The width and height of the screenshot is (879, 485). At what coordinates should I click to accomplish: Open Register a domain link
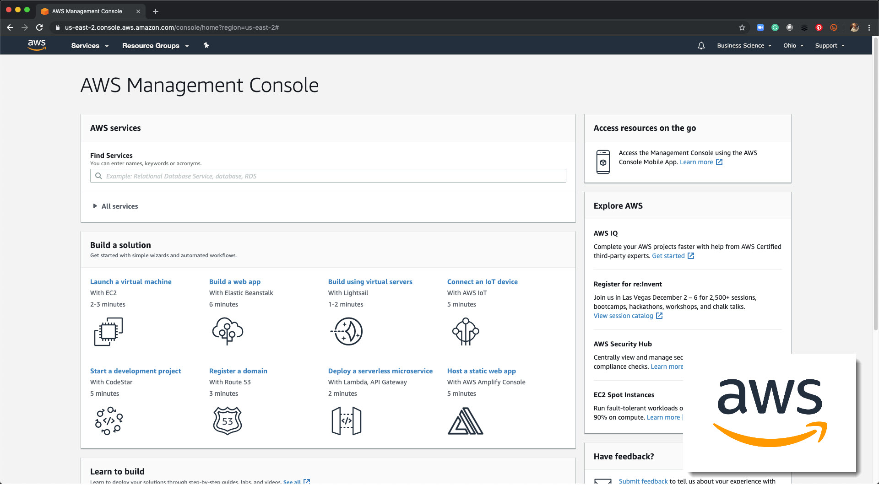click(238, 371)
